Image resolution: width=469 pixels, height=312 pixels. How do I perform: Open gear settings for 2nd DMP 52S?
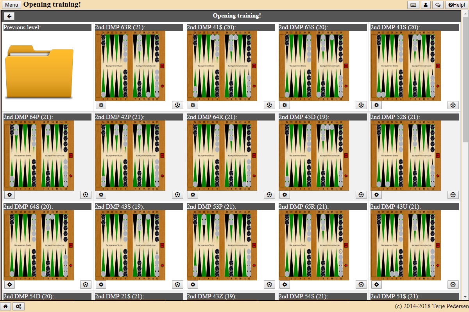tap(377, 195)
